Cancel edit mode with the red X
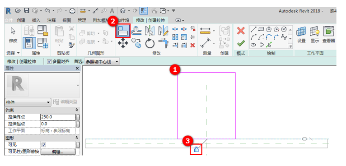Viewport: 346px width, 166px height. coord(241,31)
